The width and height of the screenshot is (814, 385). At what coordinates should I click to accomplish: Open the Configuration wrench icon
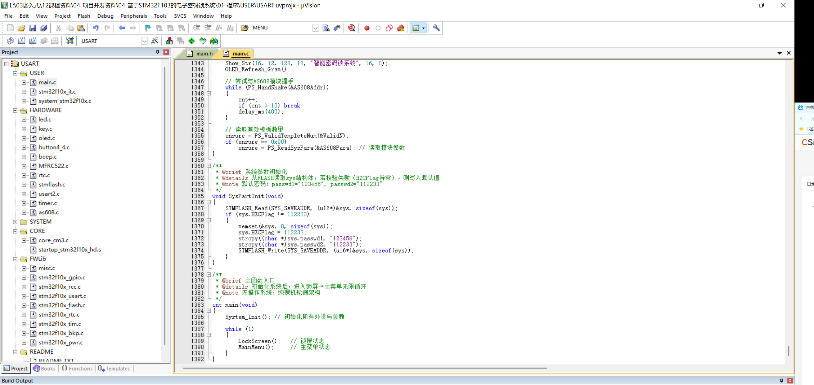pos(436,28)
